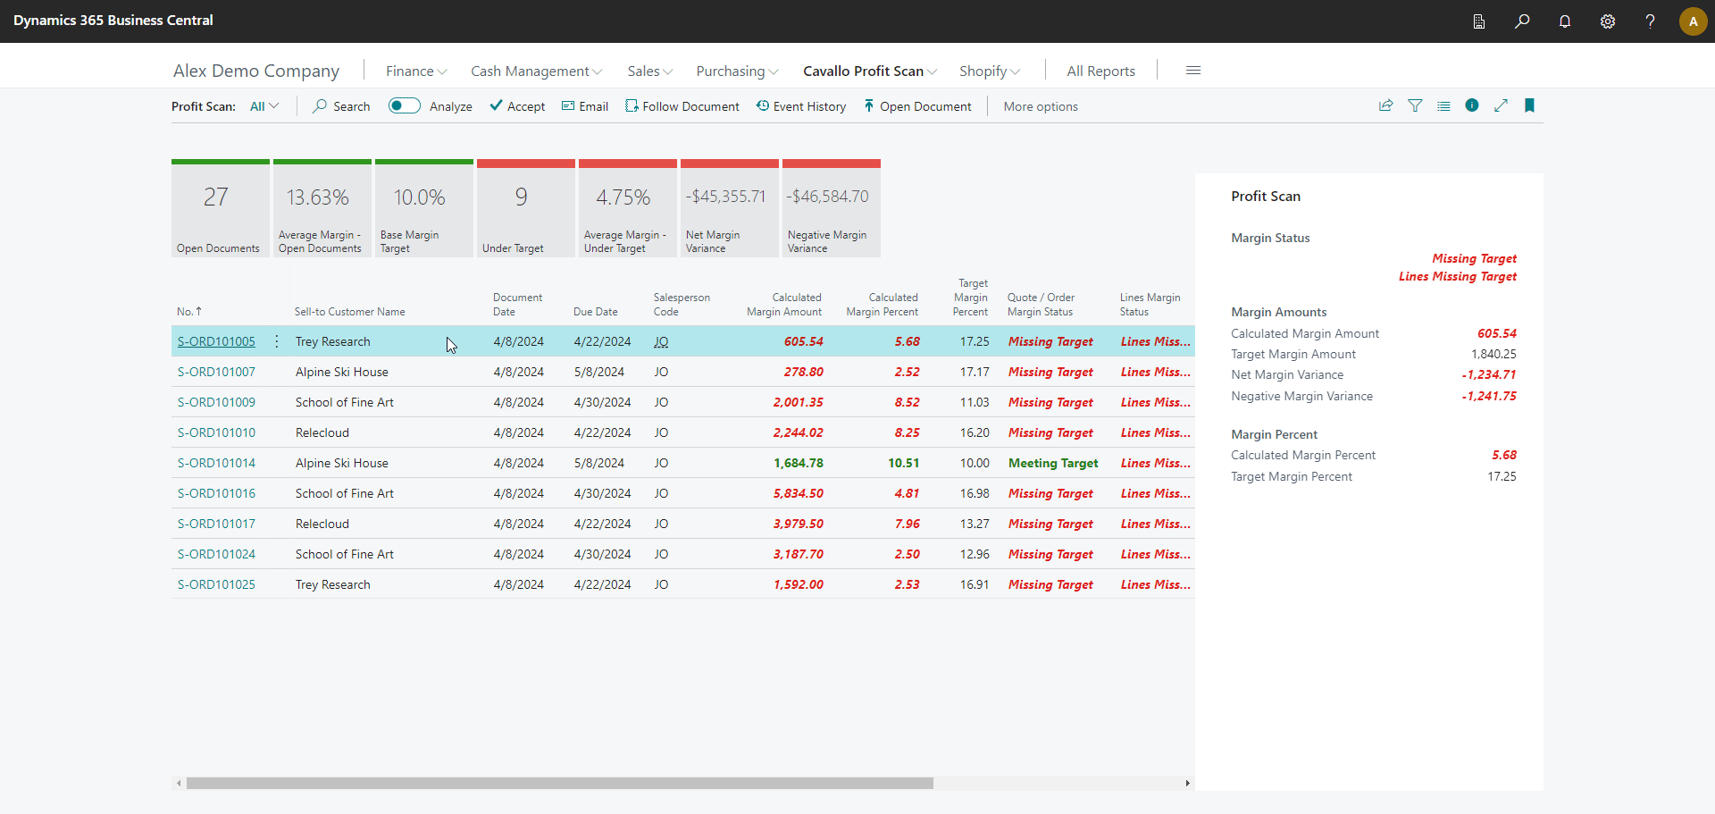Expand the Finance menu
This screenshot has width=1715, height=814.
coord(415,71)
